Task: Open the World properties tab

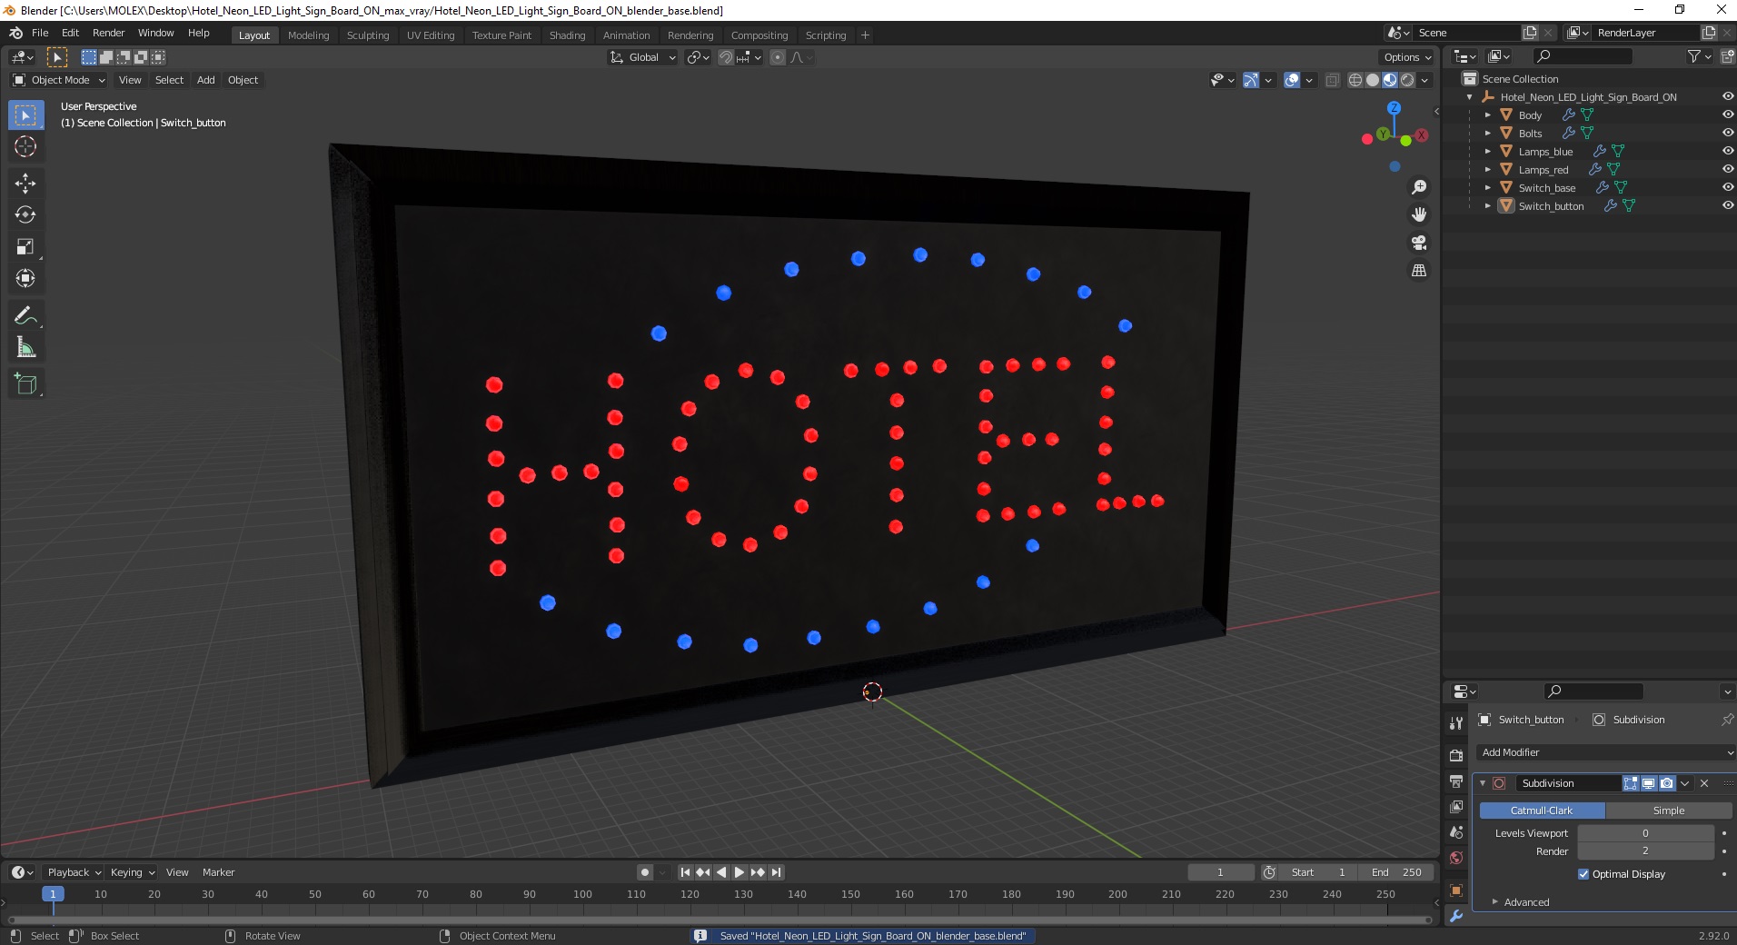Action: pyautogui.click(x=1456, y=858)
